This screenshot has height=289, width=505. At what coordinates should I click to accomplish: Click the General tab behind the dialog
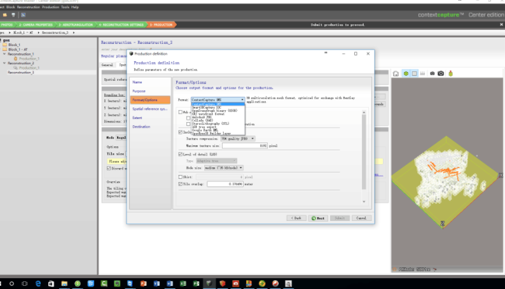[107, 65]
